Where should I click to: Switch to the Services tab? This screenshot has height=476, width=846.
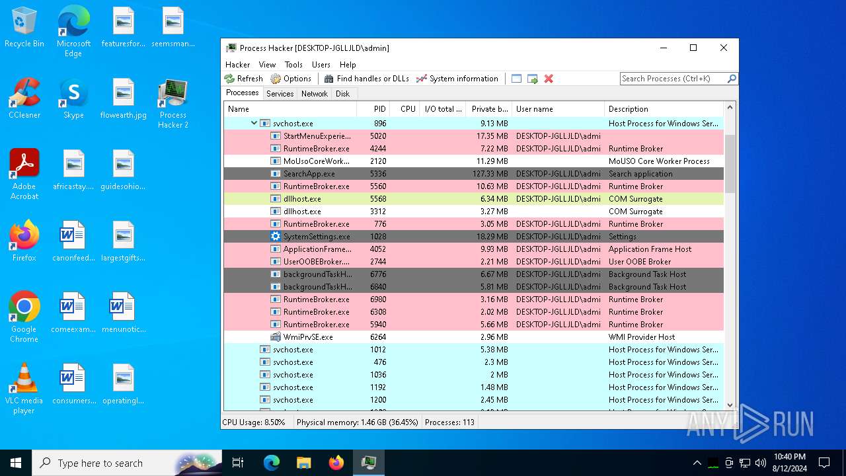tap(280, 94)
